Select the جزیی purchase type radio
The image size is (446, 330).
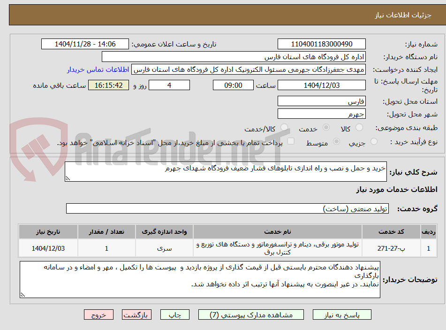coord(374,141)
